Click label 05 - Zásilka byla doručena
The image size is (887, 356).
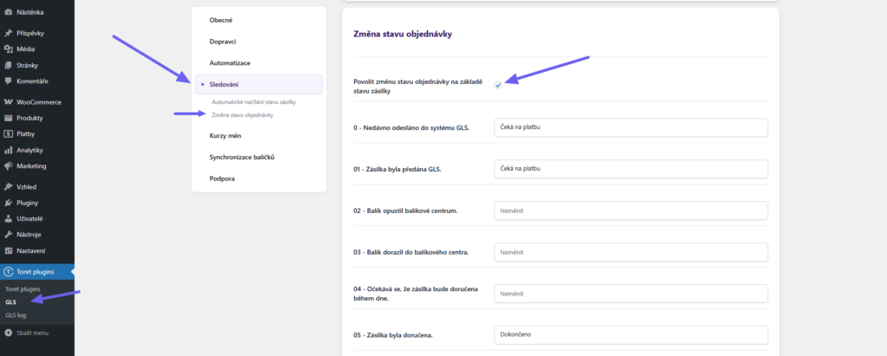pyautogui.click(x=392, y=335)
